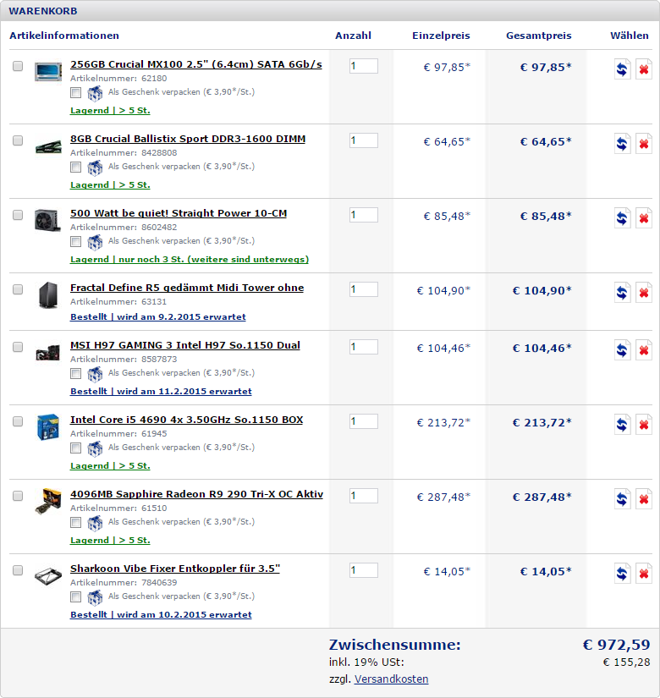Open Fractal Define R5 gedämmt Midi Tower link

pos(187,288)
